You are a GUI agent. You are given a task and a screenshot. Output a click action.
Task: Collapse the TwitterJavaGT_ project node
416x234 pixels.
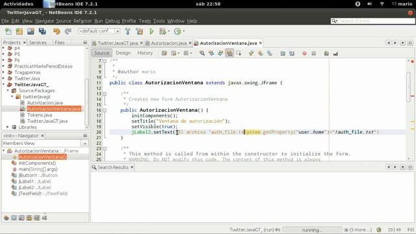(4, 84)
